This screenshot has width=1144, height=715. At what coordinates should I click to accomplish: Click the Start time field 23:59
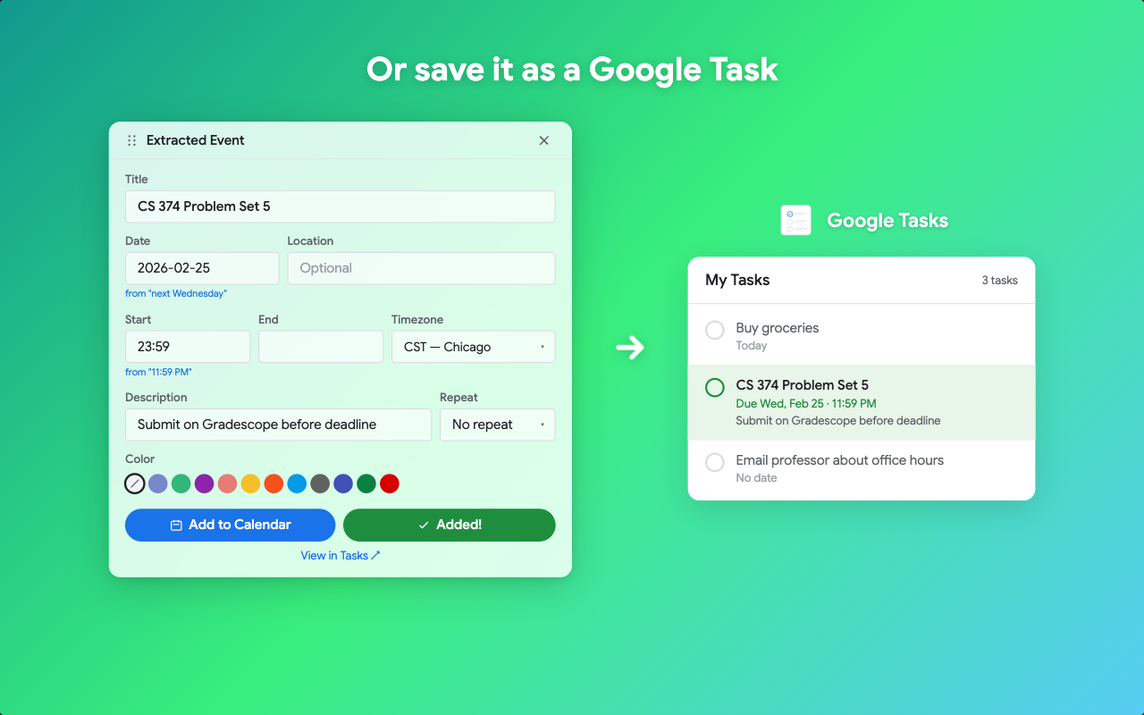click(x=188, y=347)
